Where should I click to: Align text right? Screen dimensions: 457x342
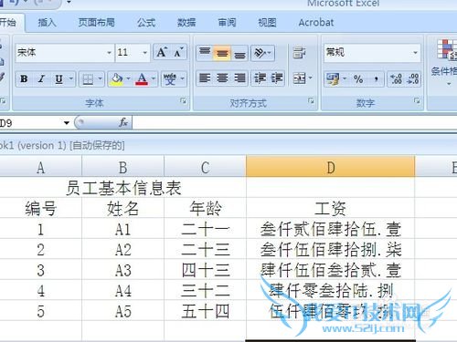coord(239,78)
